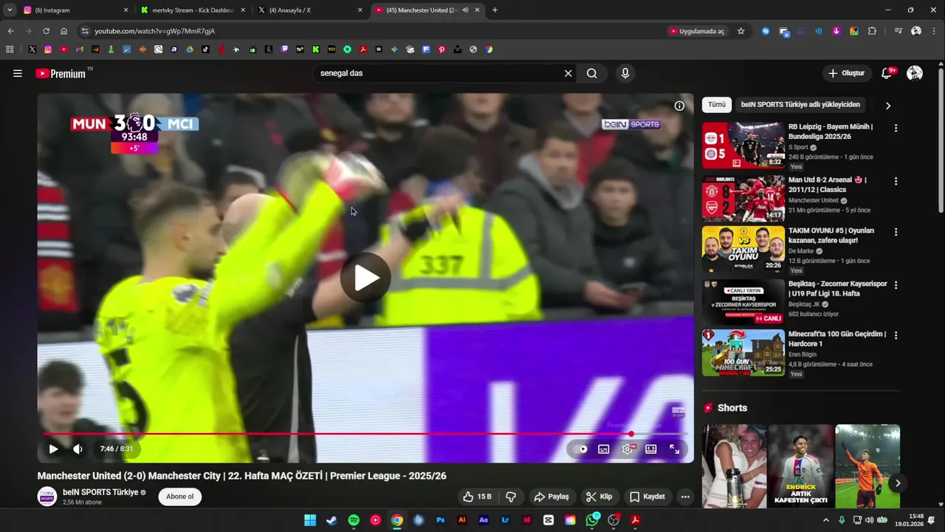Open TAKIM OYUNU #5 thumbnail
This screenshot has height=532, width=945.
[743, 249]
